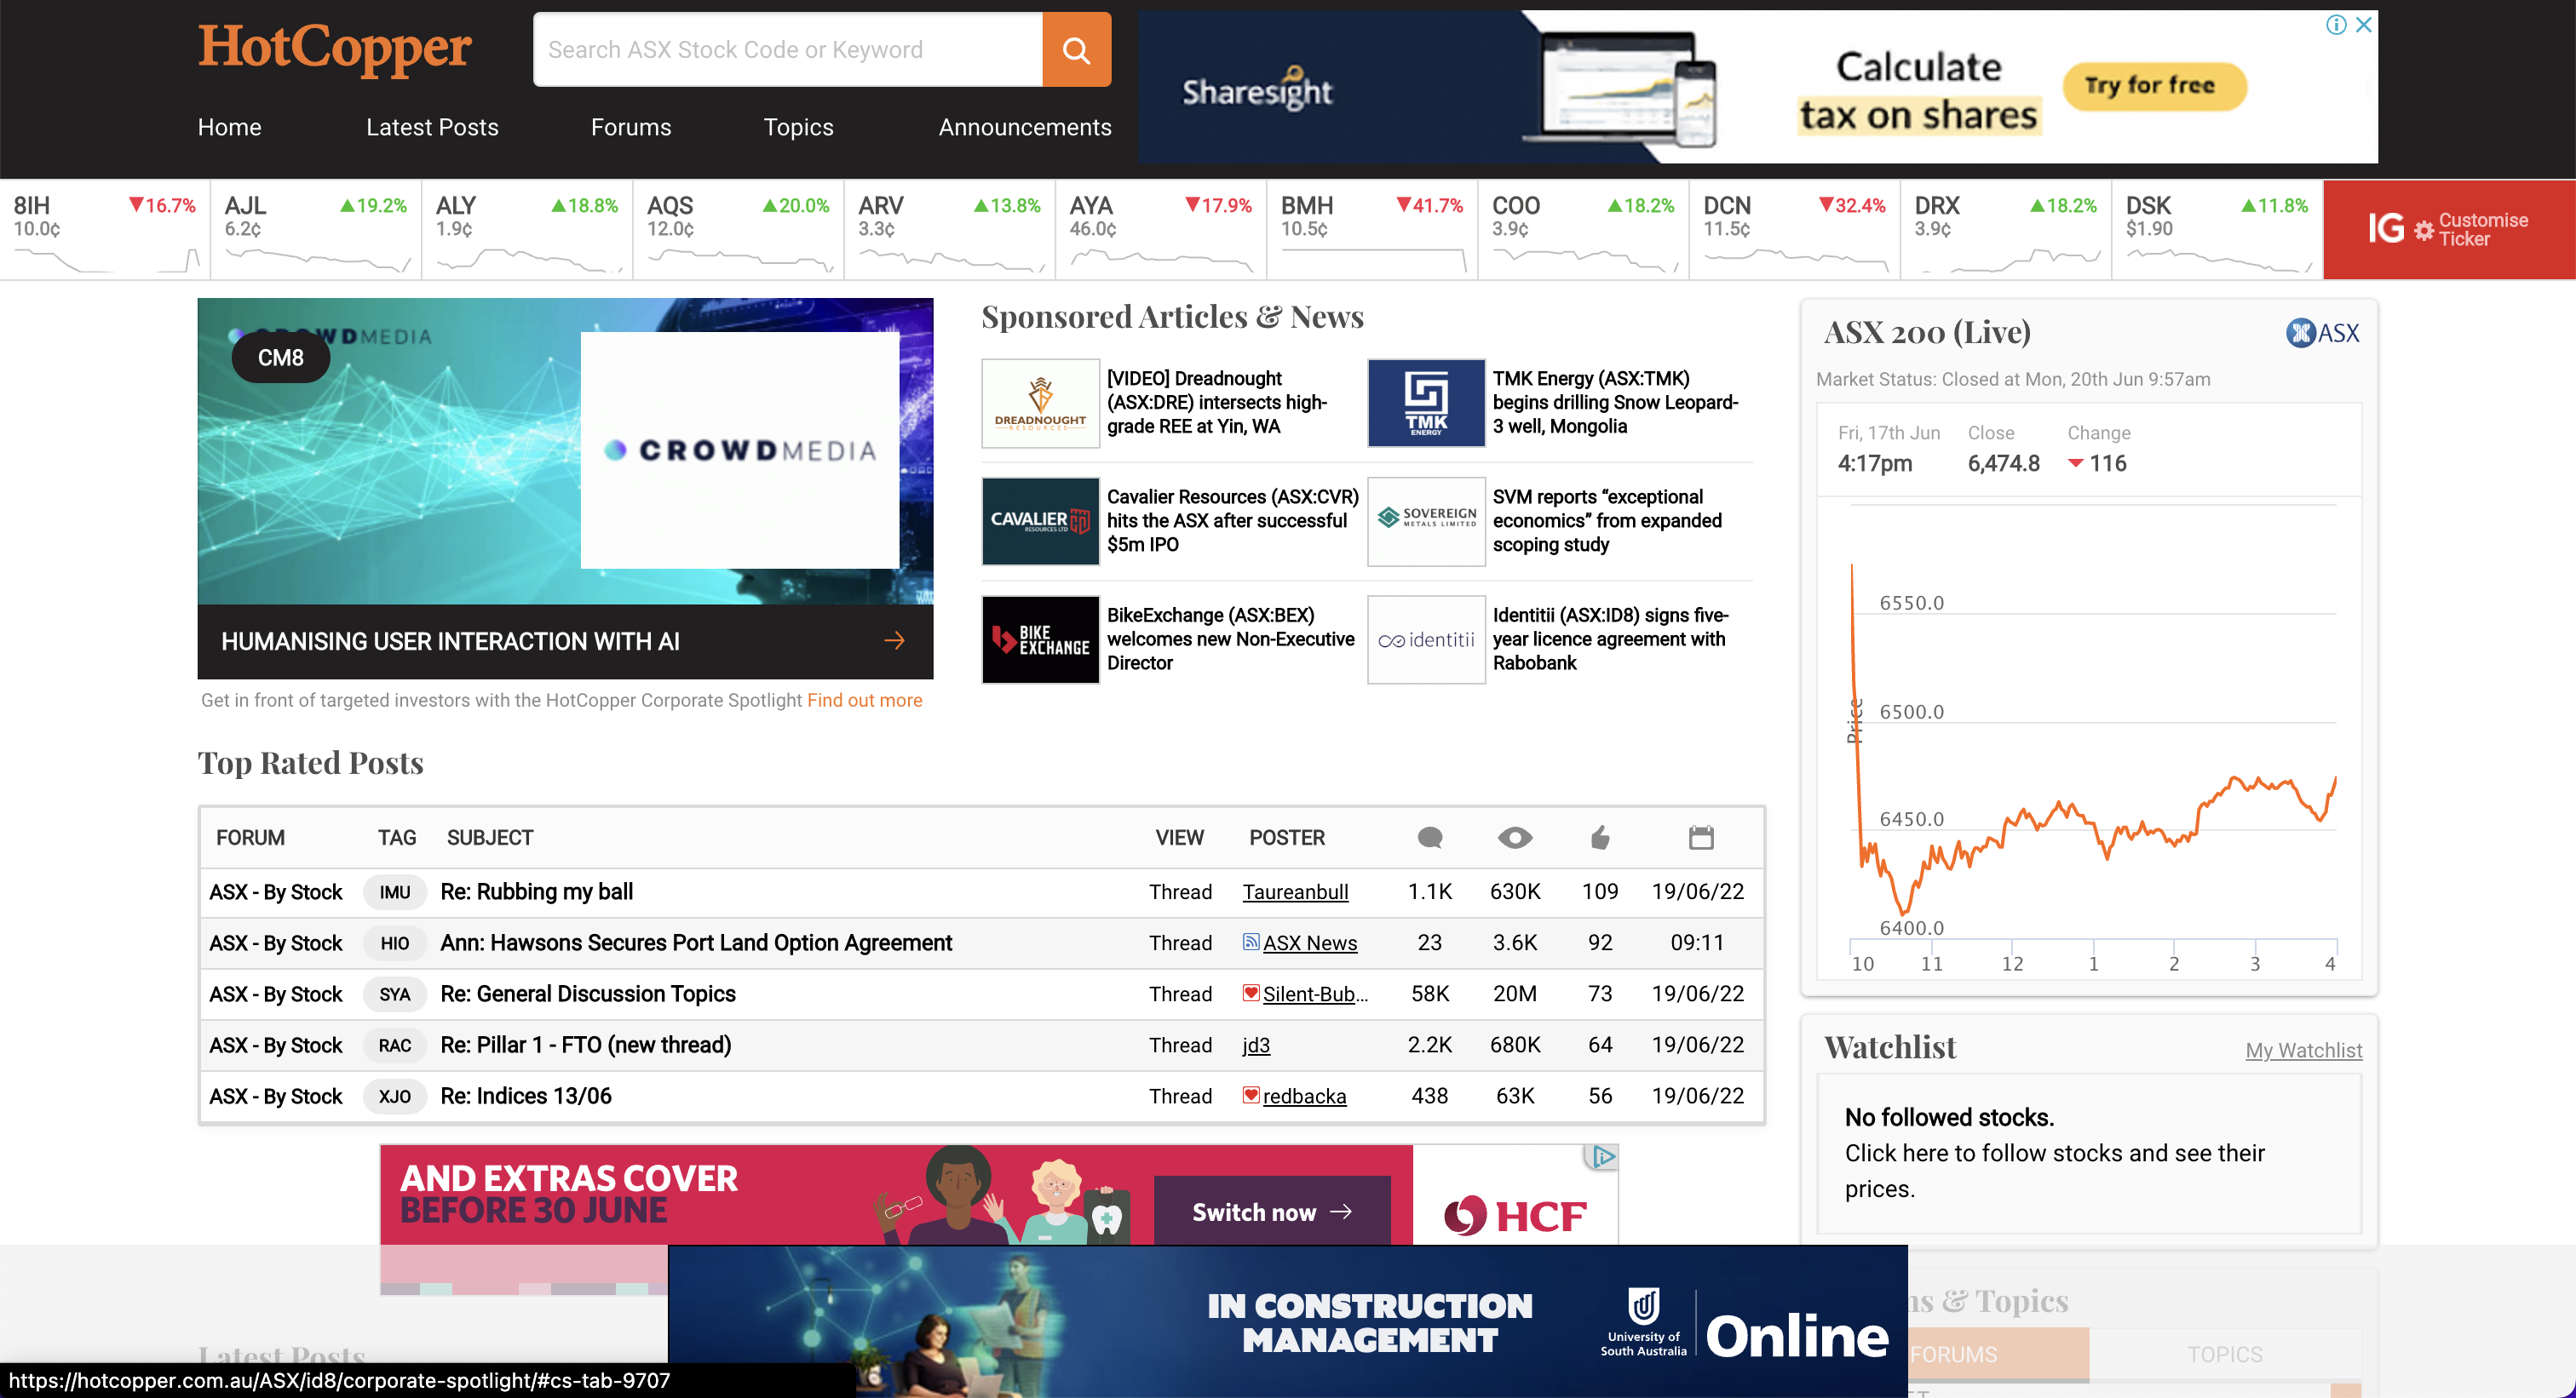The height and width of the screenshot is (1398, 2576).
Task: Select the Home navigation menu item
Action: 229,126
